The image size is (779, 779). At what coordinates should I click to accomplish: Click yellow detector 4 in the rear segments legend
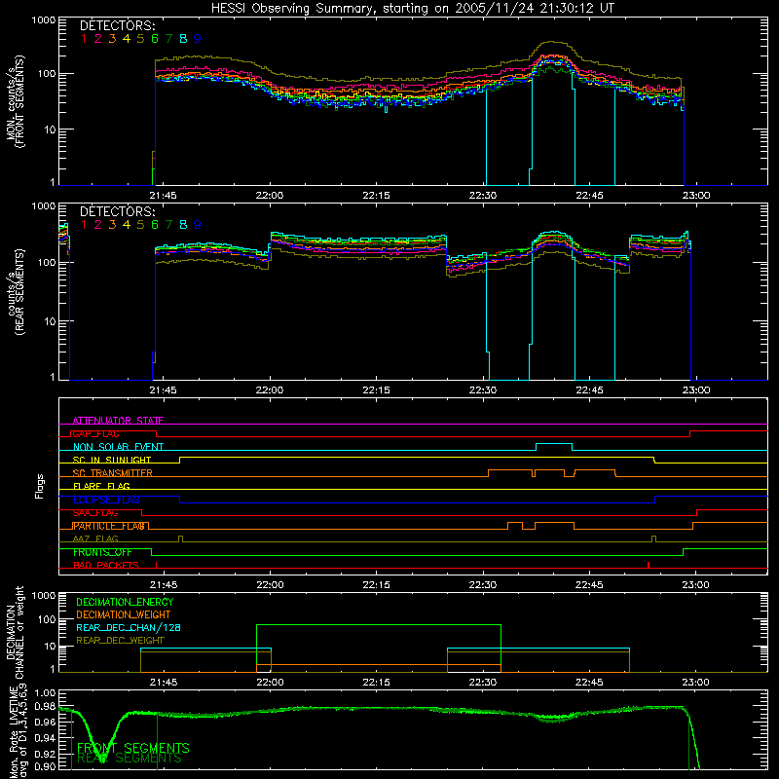click(x=127, y=225)
